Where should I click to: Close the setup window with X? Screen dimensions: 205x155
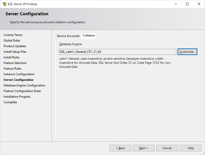tap(199, 4)
